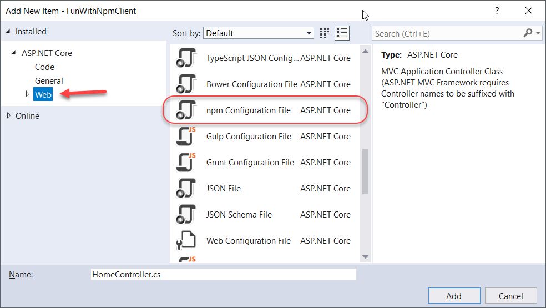The image size is (546, 308).
Task: Select the Web Configuration File icon
Action: pyautogui.click(x=186, y=240)
